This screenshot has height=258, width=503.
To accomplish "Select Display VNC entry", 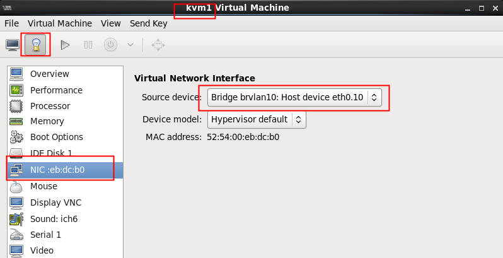I will tap(65, 202).
